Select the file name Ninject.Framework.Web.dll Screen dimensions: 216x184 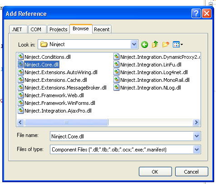point(54,95)
